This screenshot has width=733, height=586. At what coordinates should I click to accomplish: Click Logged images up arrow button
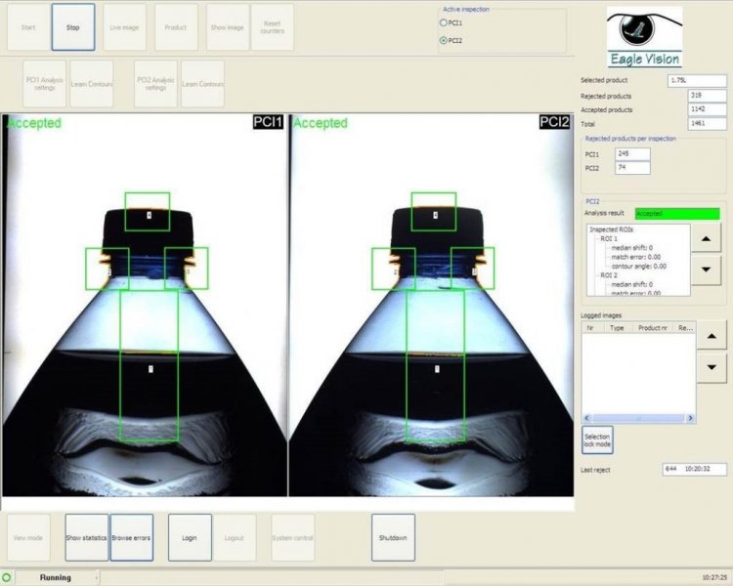click(711, 336)
